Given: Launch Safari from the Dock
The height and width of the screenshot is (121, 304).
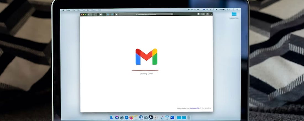Looking at the screenshot, I should [x=127, y=117].
